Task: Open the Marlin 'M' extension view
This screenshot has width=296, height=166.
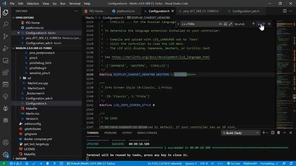Action: (6, 120)
